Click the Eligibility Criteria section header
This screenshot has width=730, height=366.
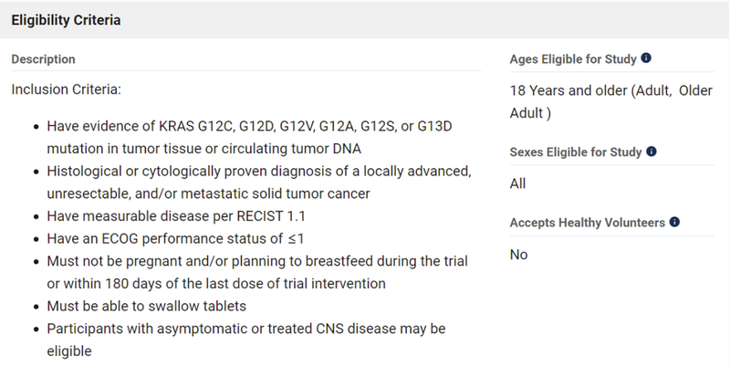(x=66, y=19)
